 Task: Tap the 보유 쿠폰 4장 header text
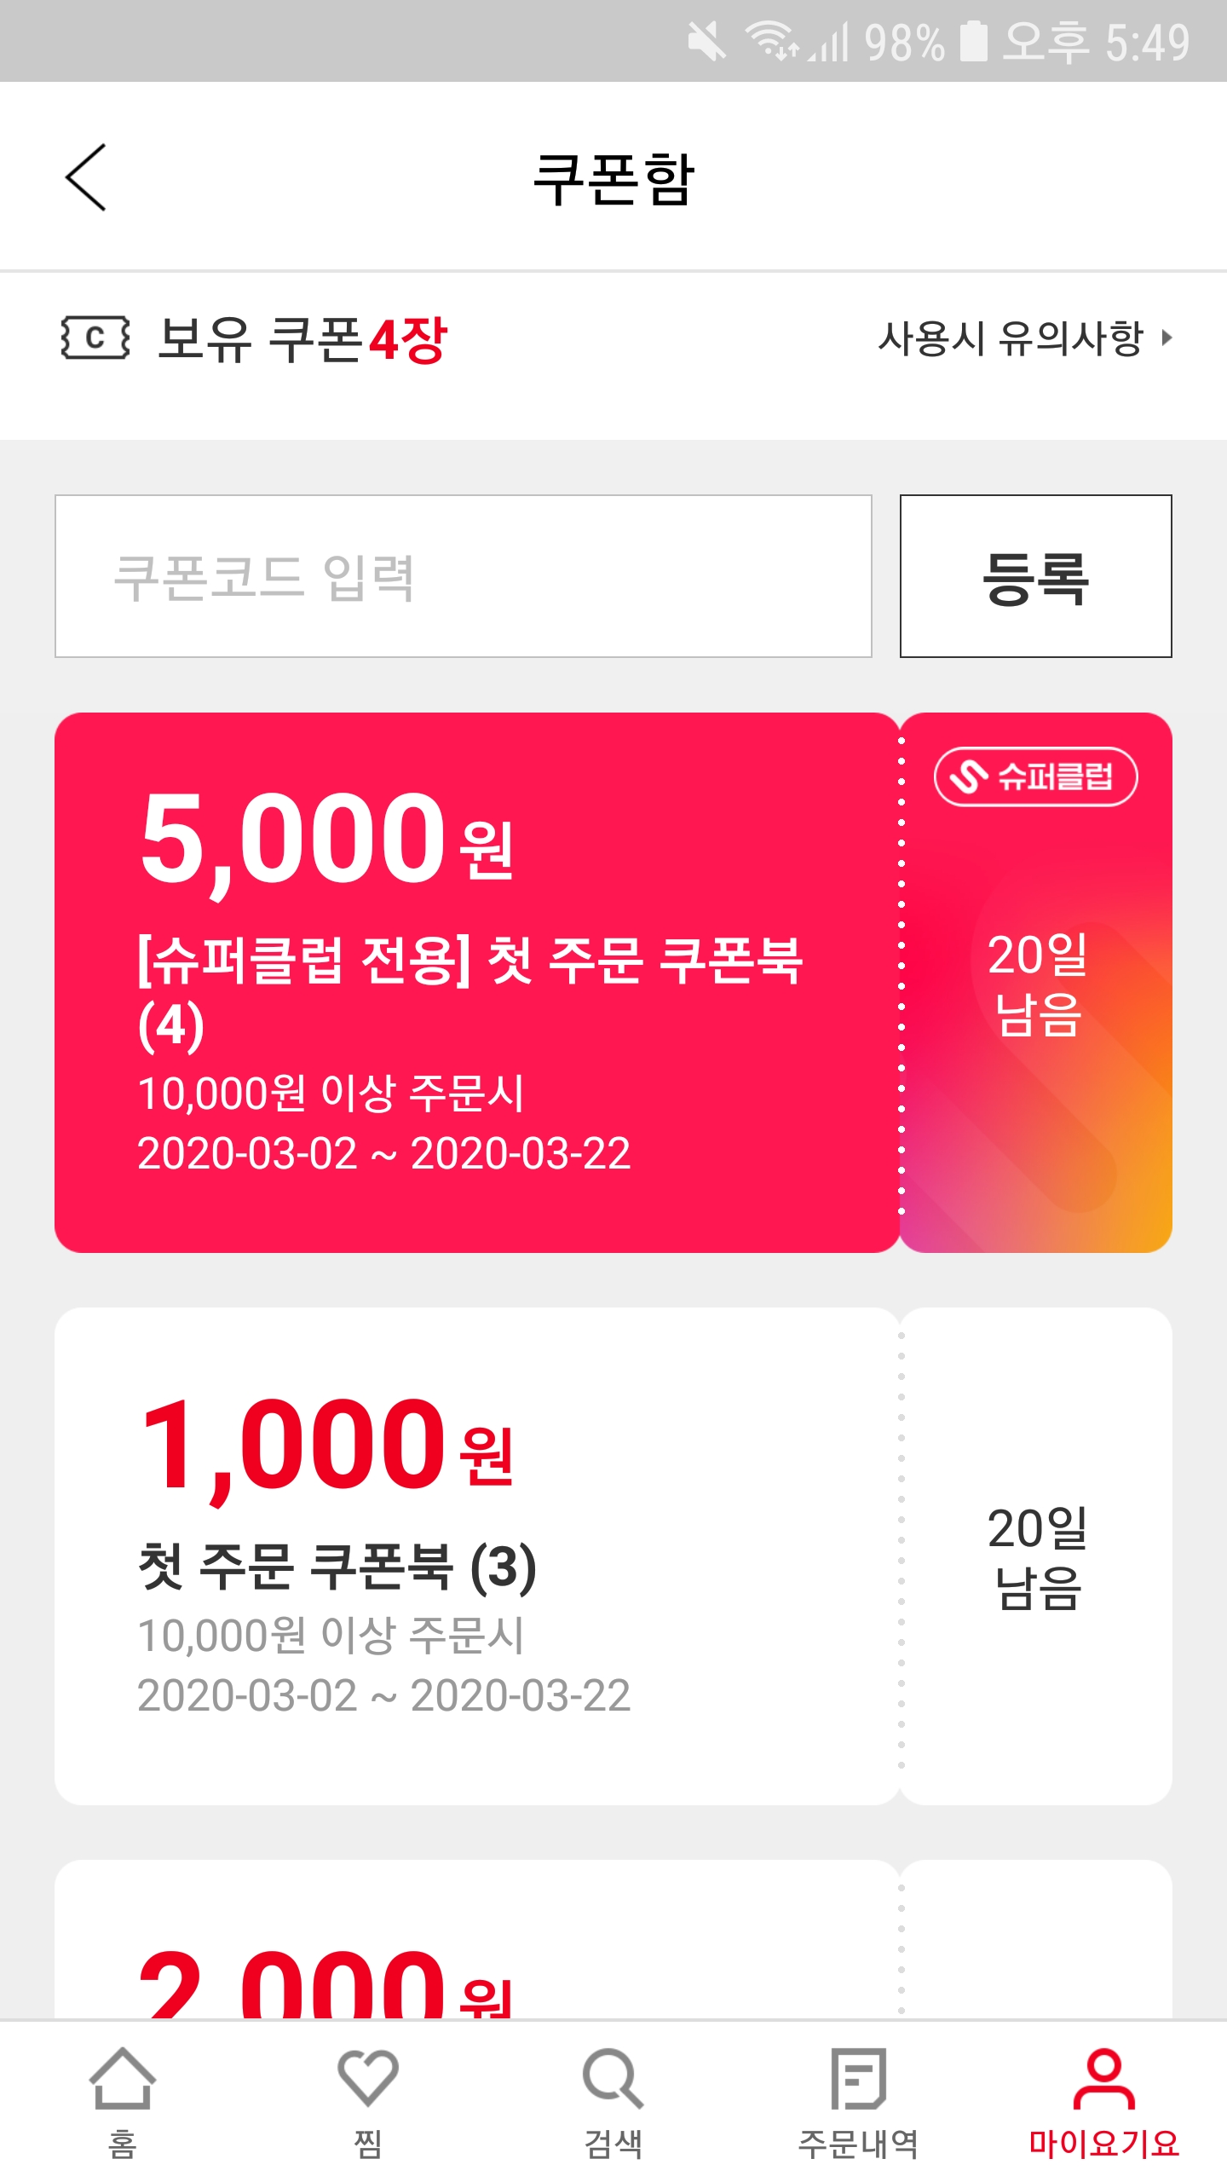tap(302, 338)
